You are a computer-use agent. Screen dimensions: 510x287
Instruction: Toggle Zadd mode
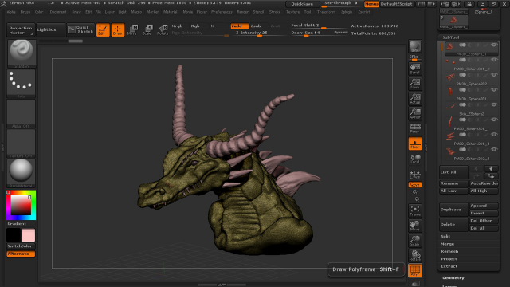point(240,26)
